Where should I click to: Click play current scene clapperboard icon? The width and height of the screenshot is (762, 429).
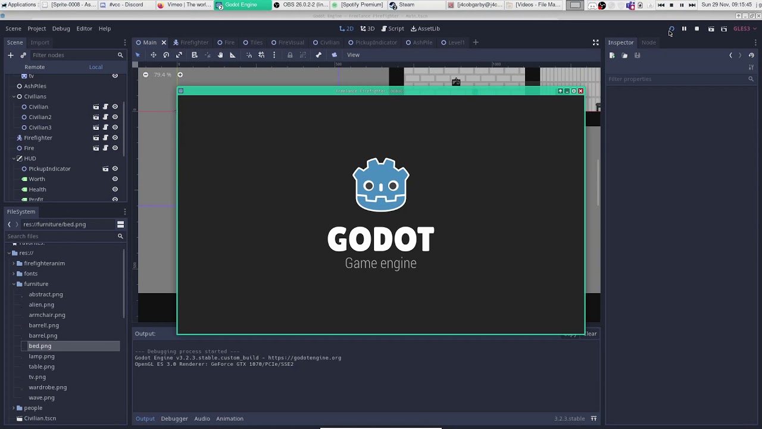pos(711,29)
